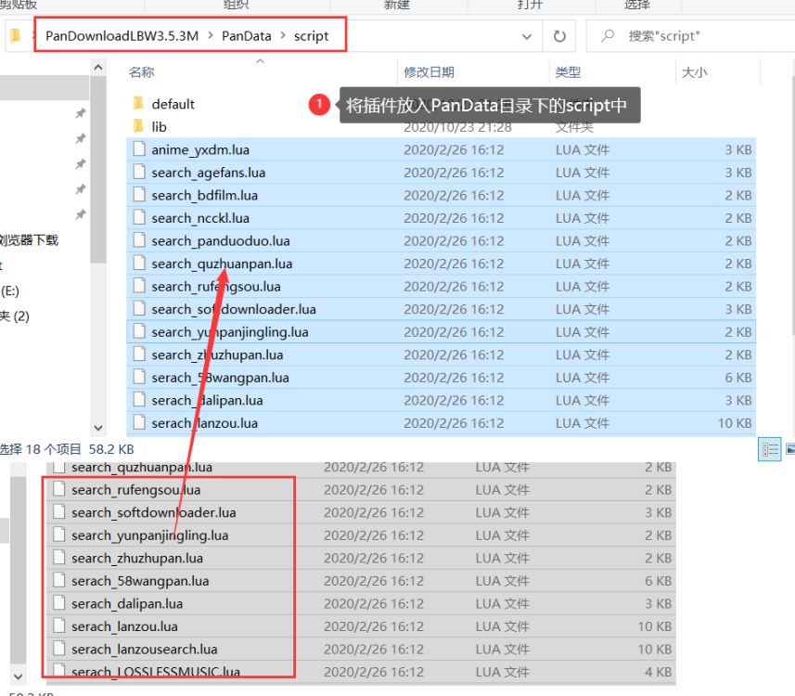Click serach_58wangpan.lua icon in lower window
The image size is (795, 696).
(59, 581)
